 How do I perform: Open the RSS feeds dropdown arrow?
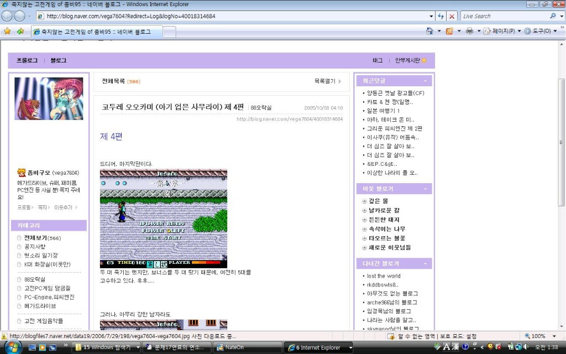pos(459,31)
